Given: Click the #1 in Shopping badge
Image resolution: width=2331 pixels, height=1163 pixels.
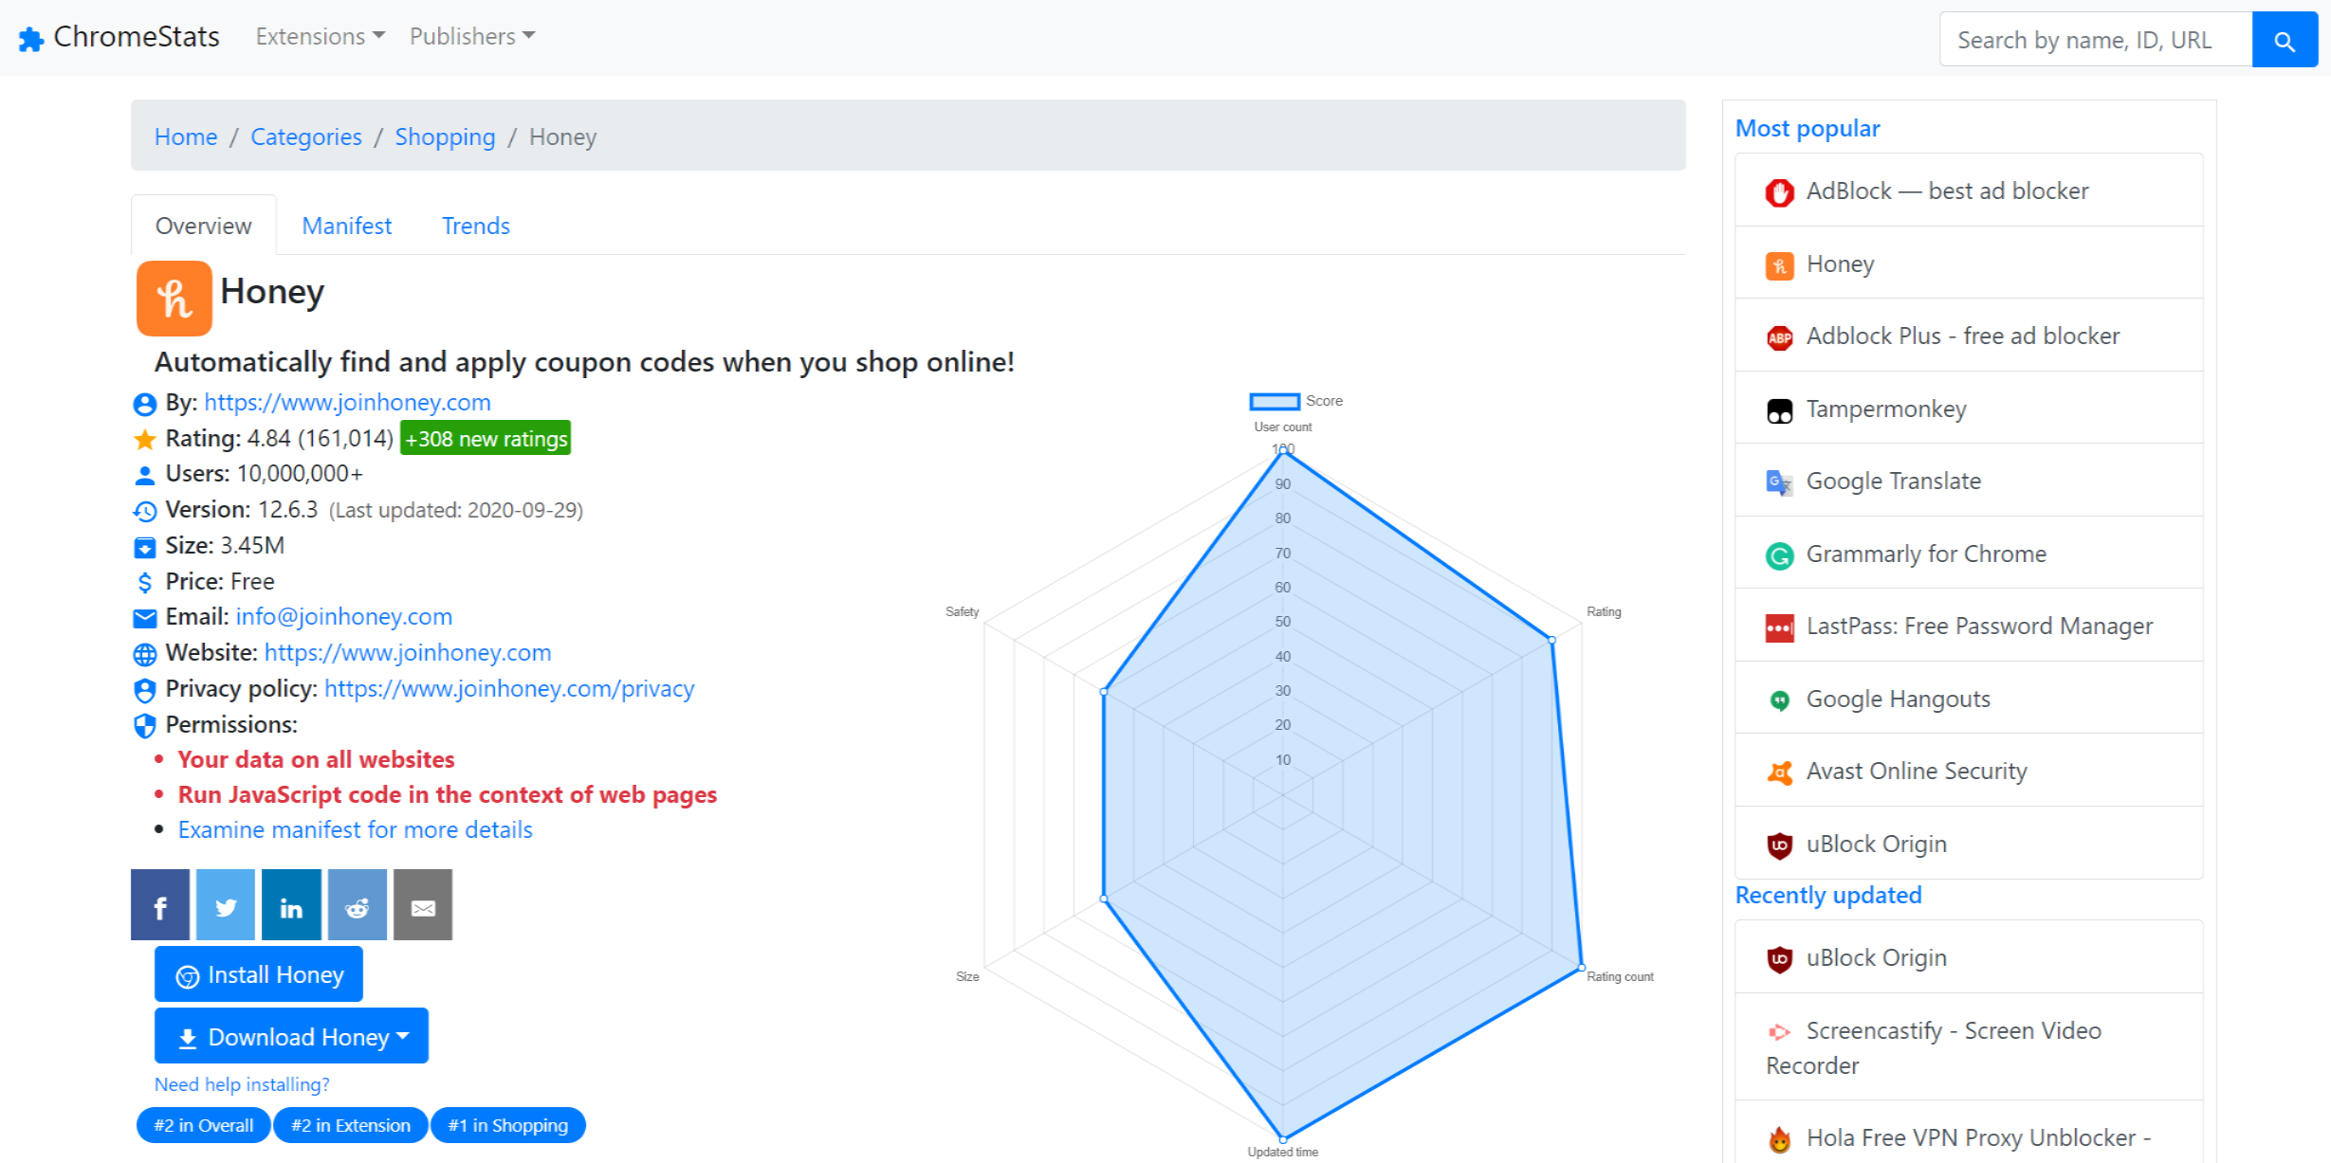Looking at the screenshot, I should point(507,1125).
